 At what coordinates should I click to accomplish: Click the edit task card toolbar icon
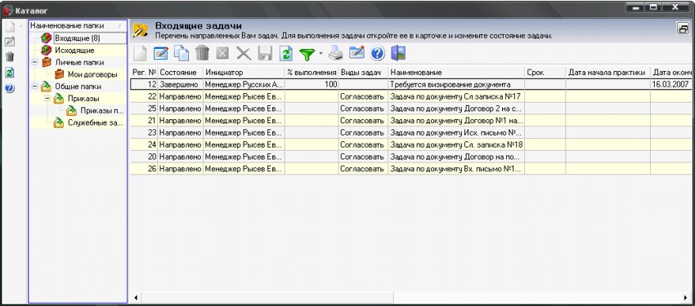point(160,54)
